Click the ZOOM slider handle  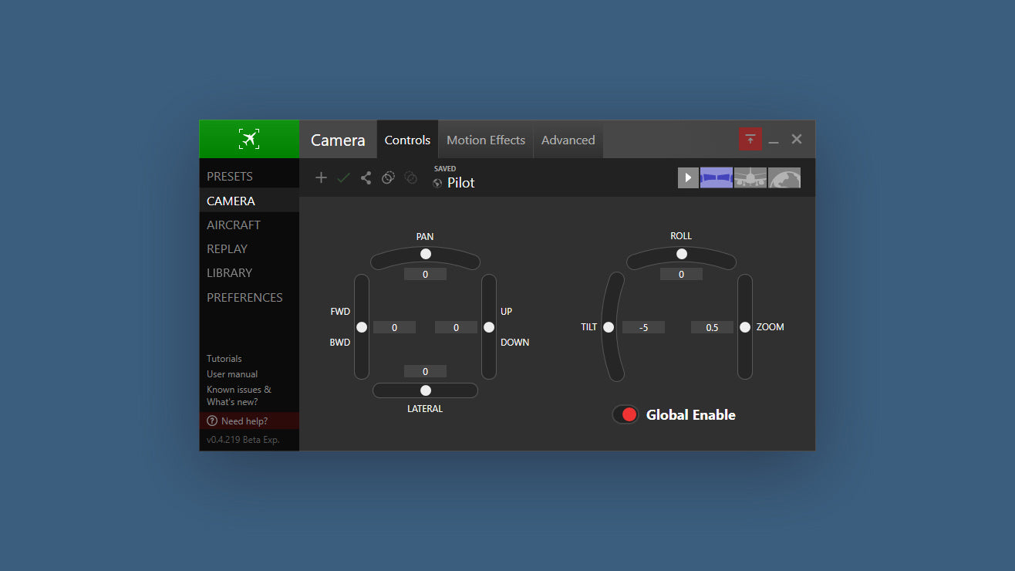(x=745, y=327)
